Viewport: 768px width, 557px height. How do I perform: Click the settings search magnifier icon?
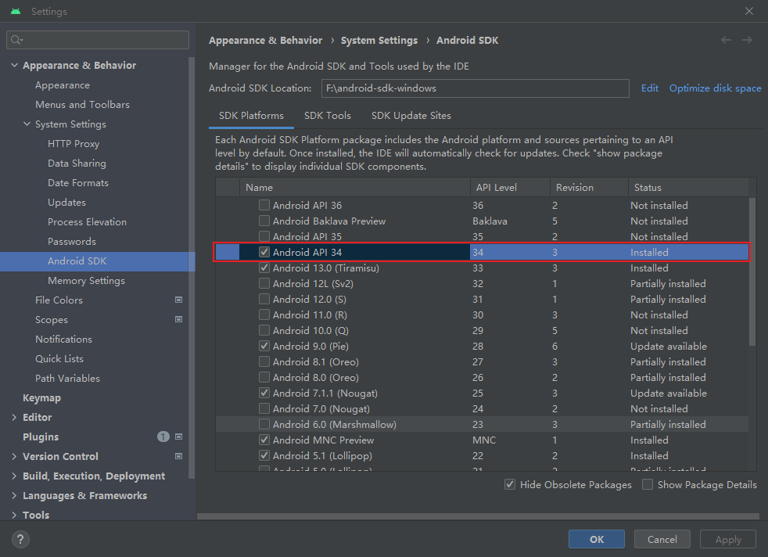point(16,40)
